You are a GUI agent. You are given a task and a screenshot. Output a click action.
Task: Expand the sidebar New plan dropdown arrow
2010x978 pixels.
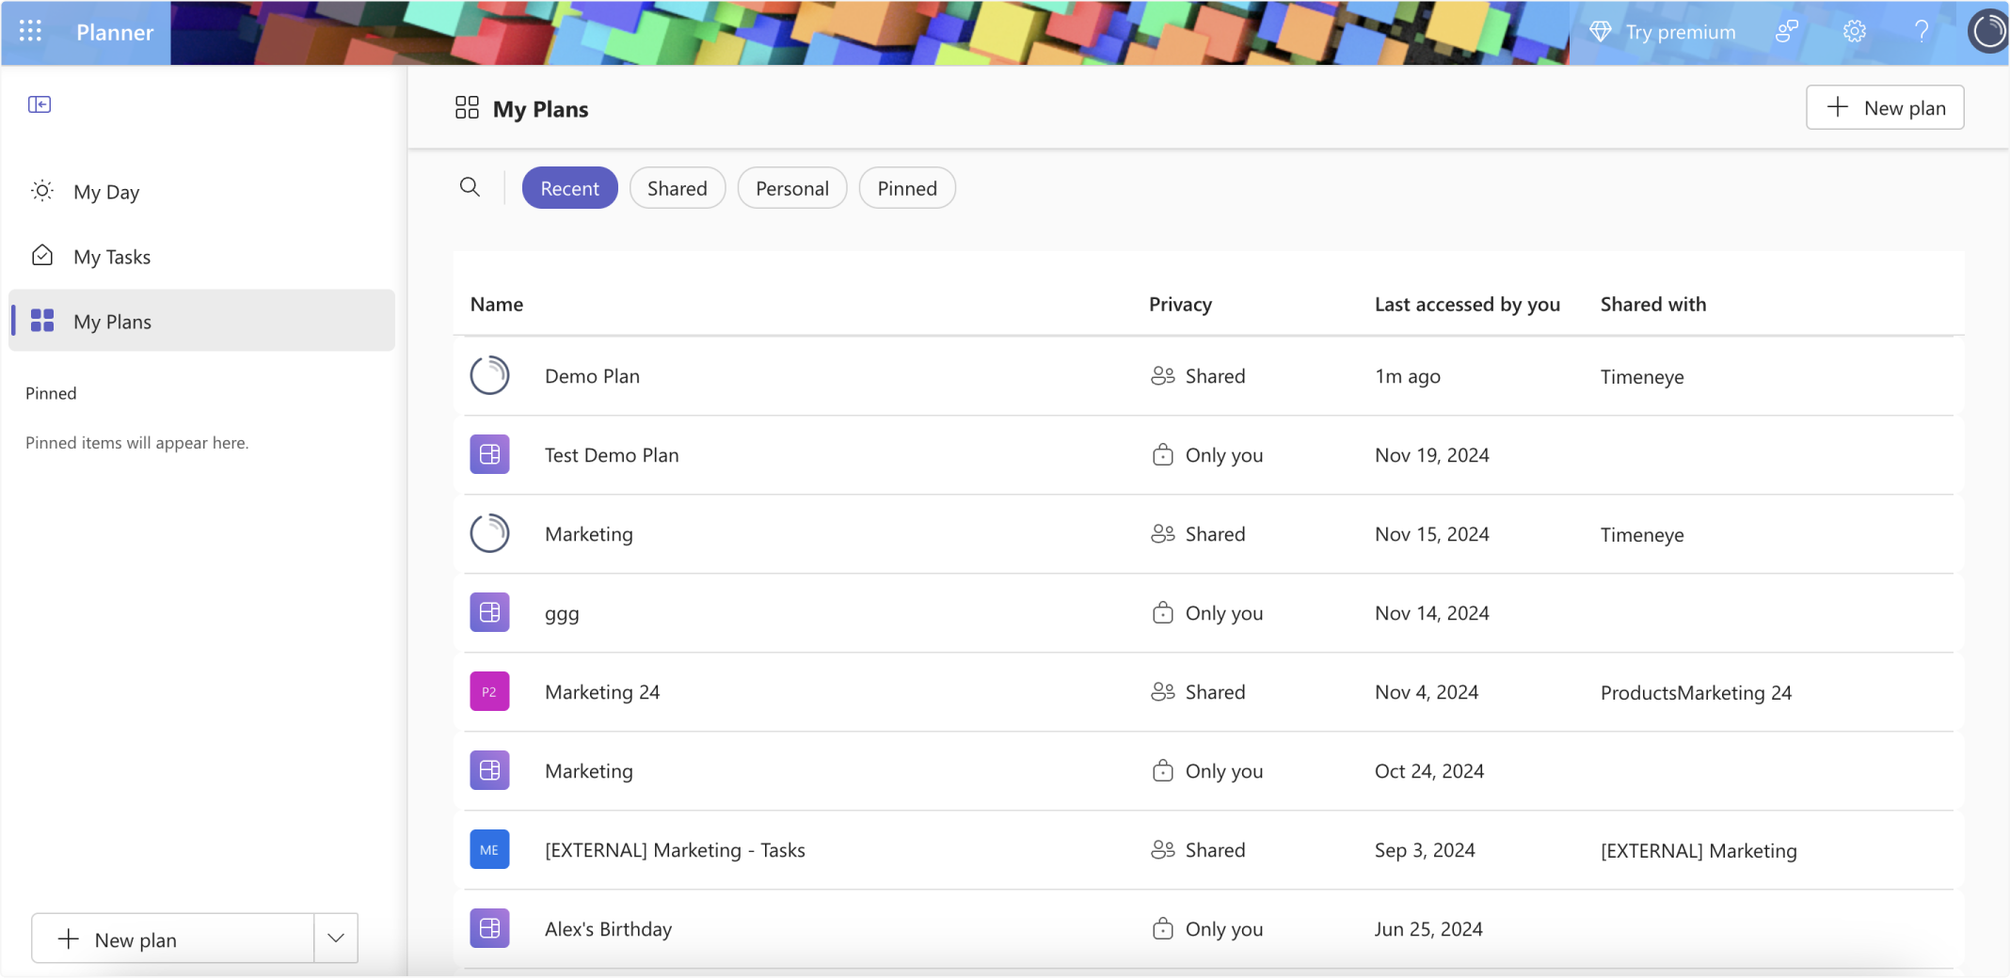[336, 939]
